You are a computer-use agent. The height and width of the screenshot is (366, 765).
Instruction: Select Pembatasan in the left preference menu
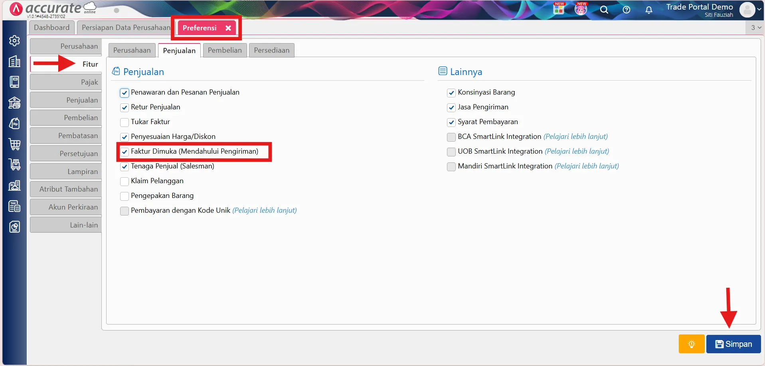[66, 136]
